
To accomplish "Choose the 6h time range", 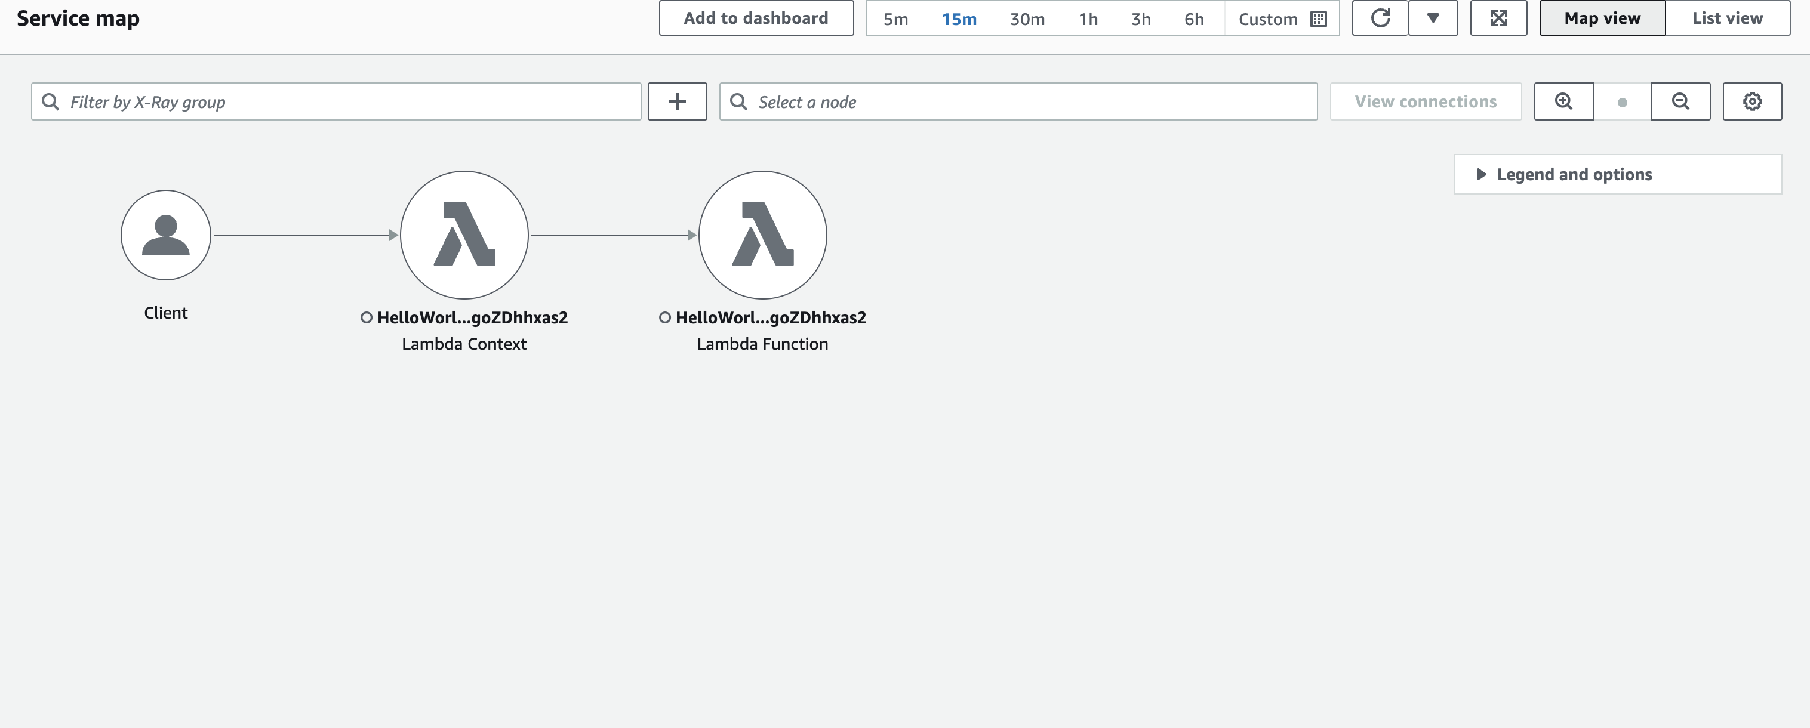I will (1194, 19).
